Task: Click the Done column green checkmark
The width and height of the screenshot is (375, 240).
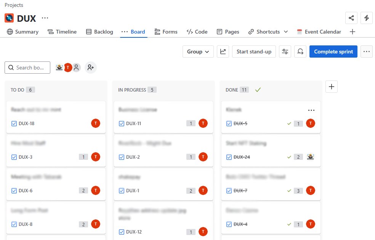Action: pos(258,90)
